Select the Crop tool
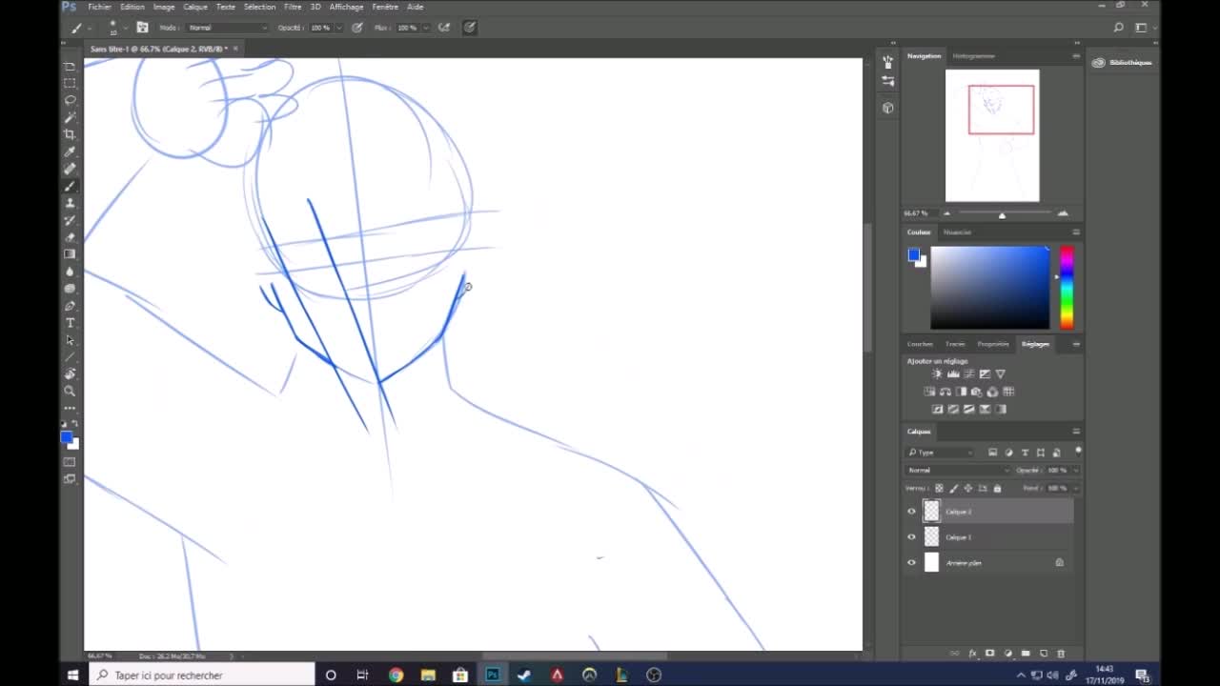The height and width of the screenshot is (686, 1220). point(70,134)
